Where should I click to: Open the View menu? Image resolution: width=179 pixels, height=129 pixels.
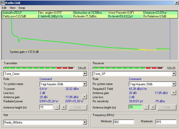point(12,8)
